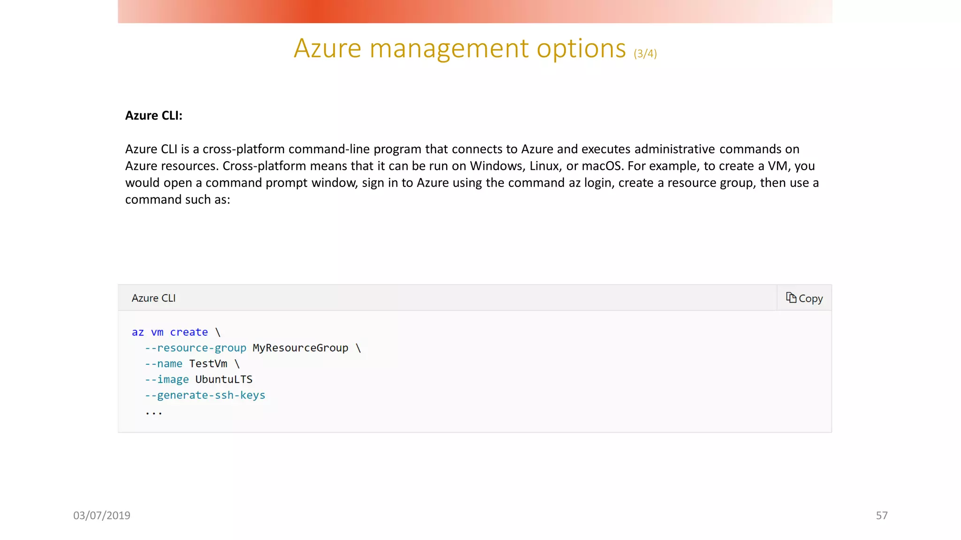Click the Copy button label
The width and height of the screenshot is (961, 540).
click(x=810, y=299)
